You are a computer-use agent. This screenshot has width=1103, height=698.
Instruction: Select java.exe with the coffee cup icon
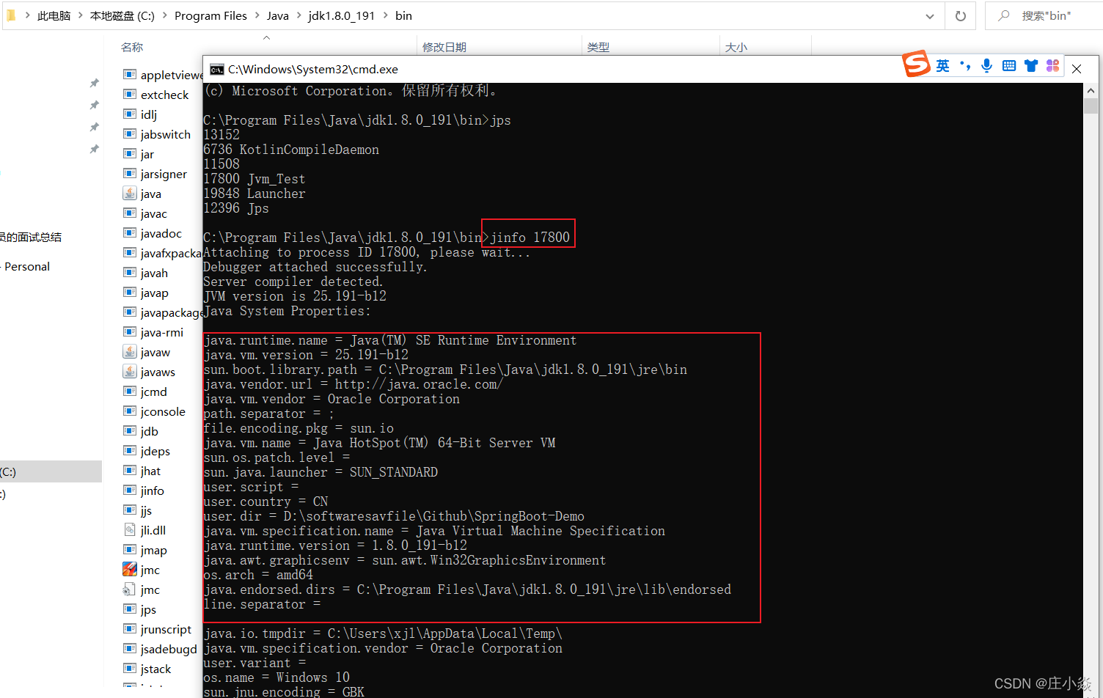click(x=150, y=194)
